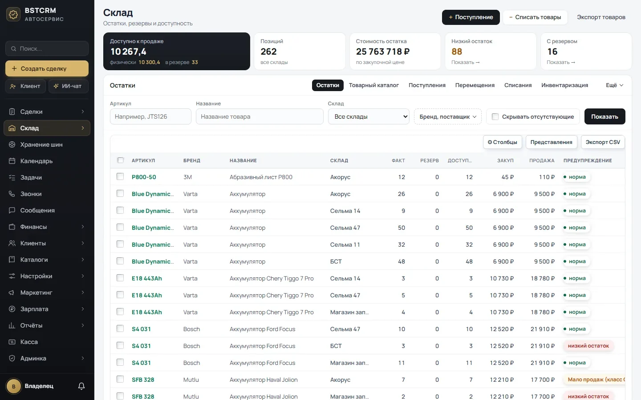Click the Клиенты people icon

click(12, 243)
